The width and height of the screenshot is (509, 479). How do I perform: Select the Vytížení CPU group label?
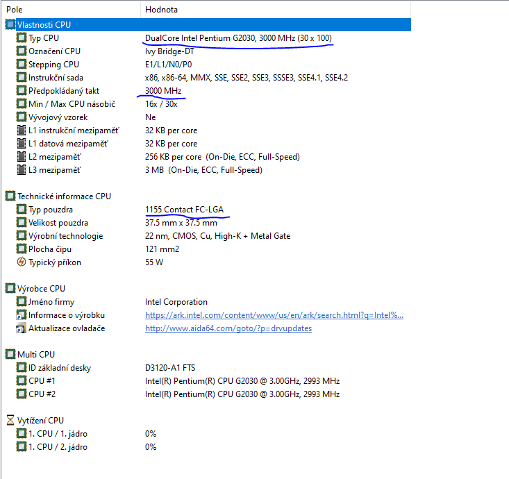click(40, 421)
